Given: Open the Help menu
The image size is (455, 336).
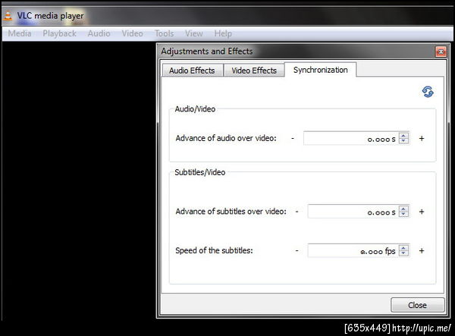Looking at the screenshot, I should pos(223,33).
